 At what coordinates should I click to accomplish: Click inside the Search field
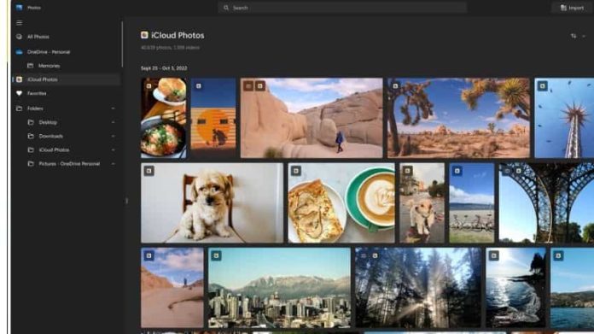pyautogui.click(x=342, y=8)
